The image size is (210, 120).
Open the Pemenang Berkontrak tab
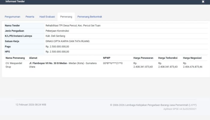(x=90, y=17)
